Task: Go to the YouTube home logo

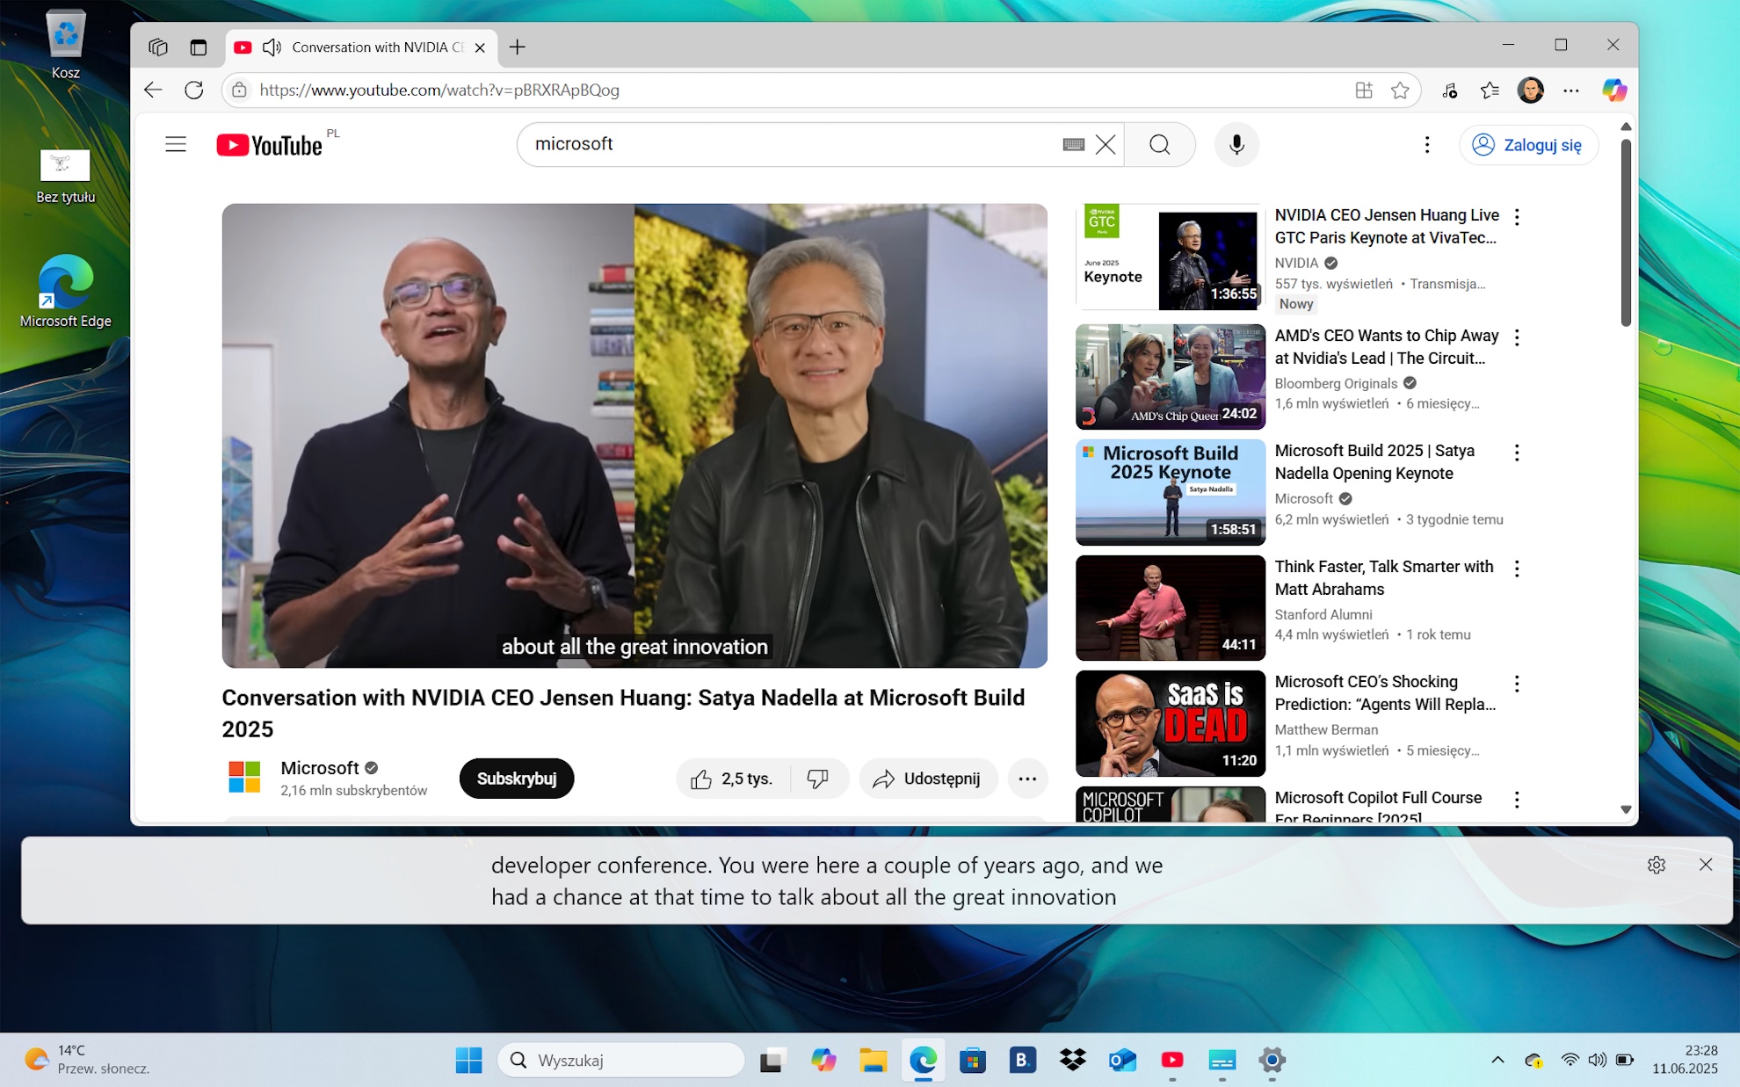Action: coord(270,144)
